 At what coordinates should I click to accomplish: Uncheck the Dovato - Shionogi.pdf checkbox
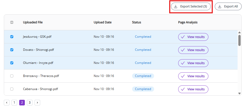[x=12, y=50]
